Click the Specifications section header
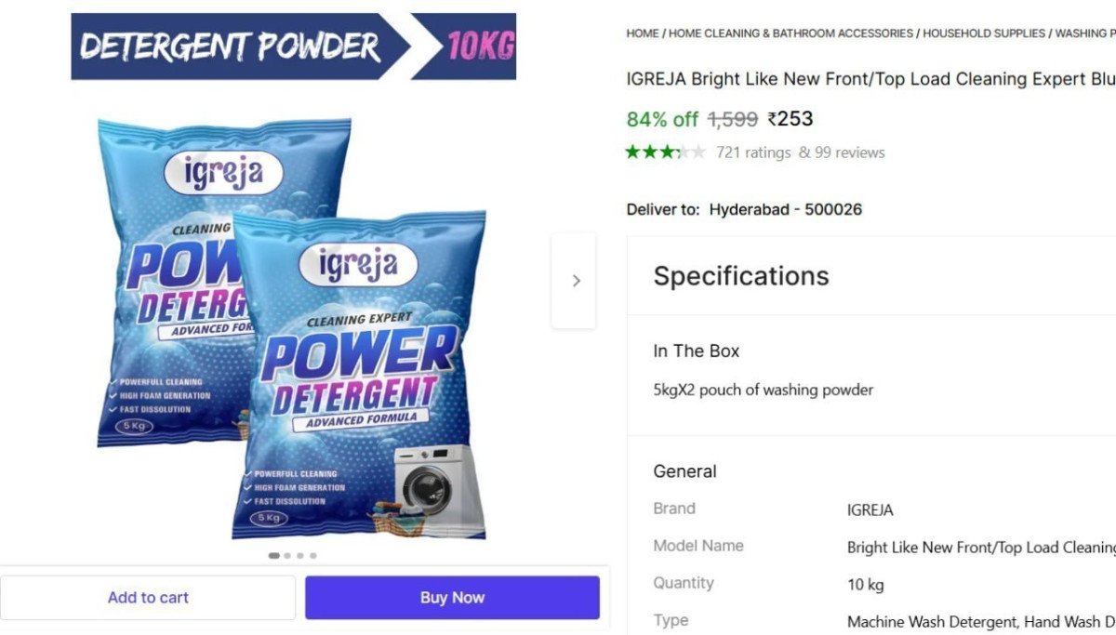Screen dimensions: 1116x635 pyautogui.click(x=741, y=276)
